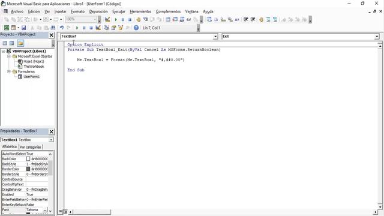Click the Comment Block icon on the Edit toolbar
The width and height of the screenshot is (384, 216).
pyautogui.click(x=268, y=19)
